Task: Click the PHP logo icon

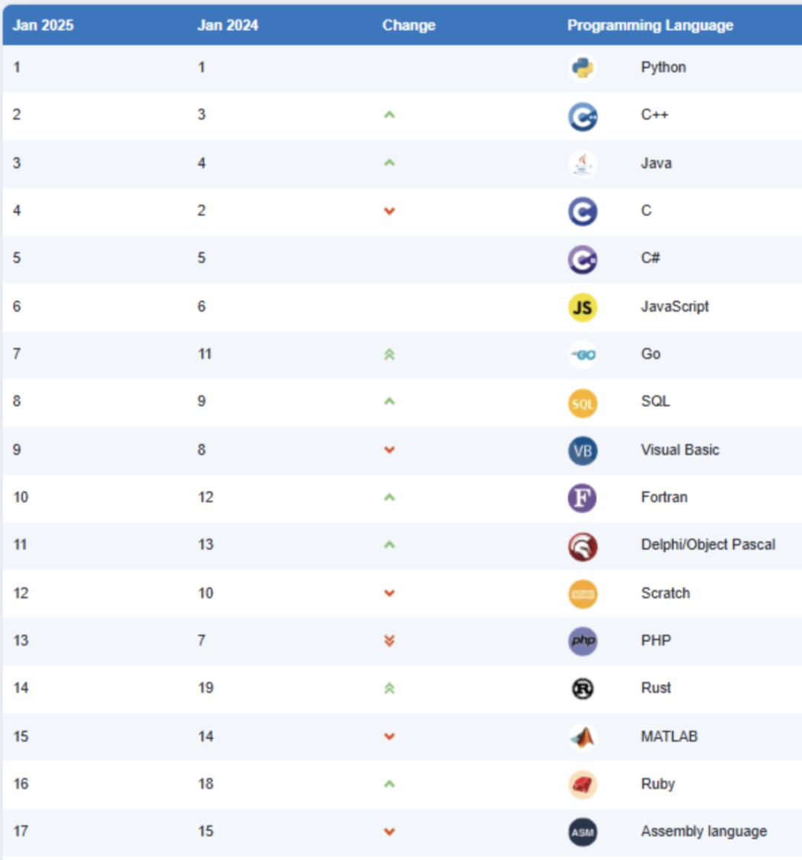Action: click(x=583, y=641)
